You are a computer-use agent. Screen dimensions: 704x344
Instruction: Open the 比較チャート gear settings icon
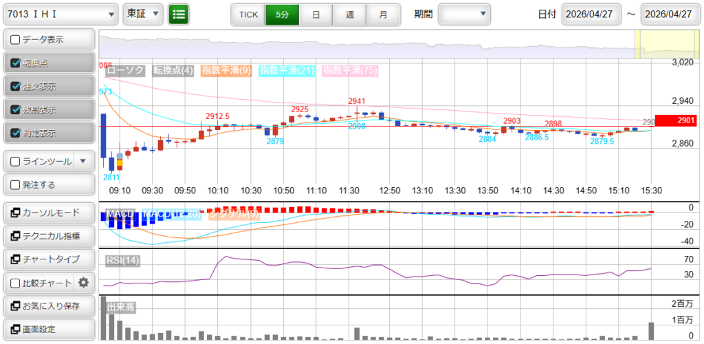click(x=84, y=283)
